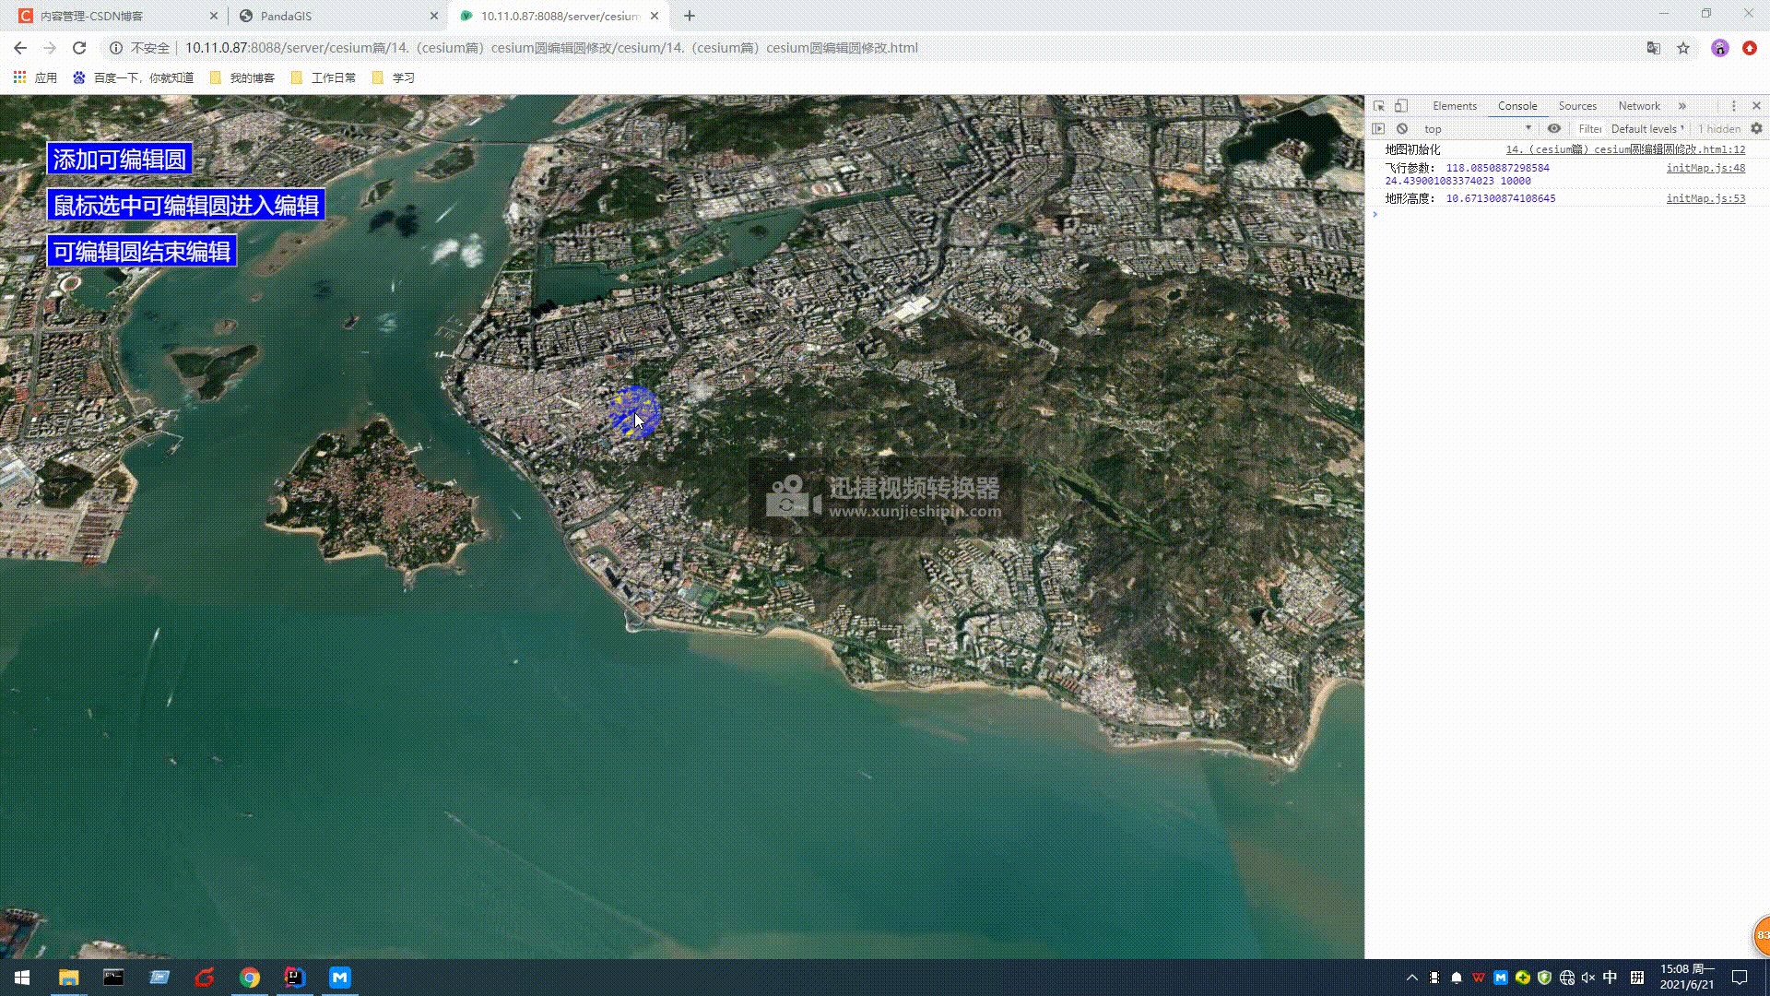The height and width of the screenshot is (996, 1770).
Task: Switch to the Elements tab
Action: click(1455, 106)
